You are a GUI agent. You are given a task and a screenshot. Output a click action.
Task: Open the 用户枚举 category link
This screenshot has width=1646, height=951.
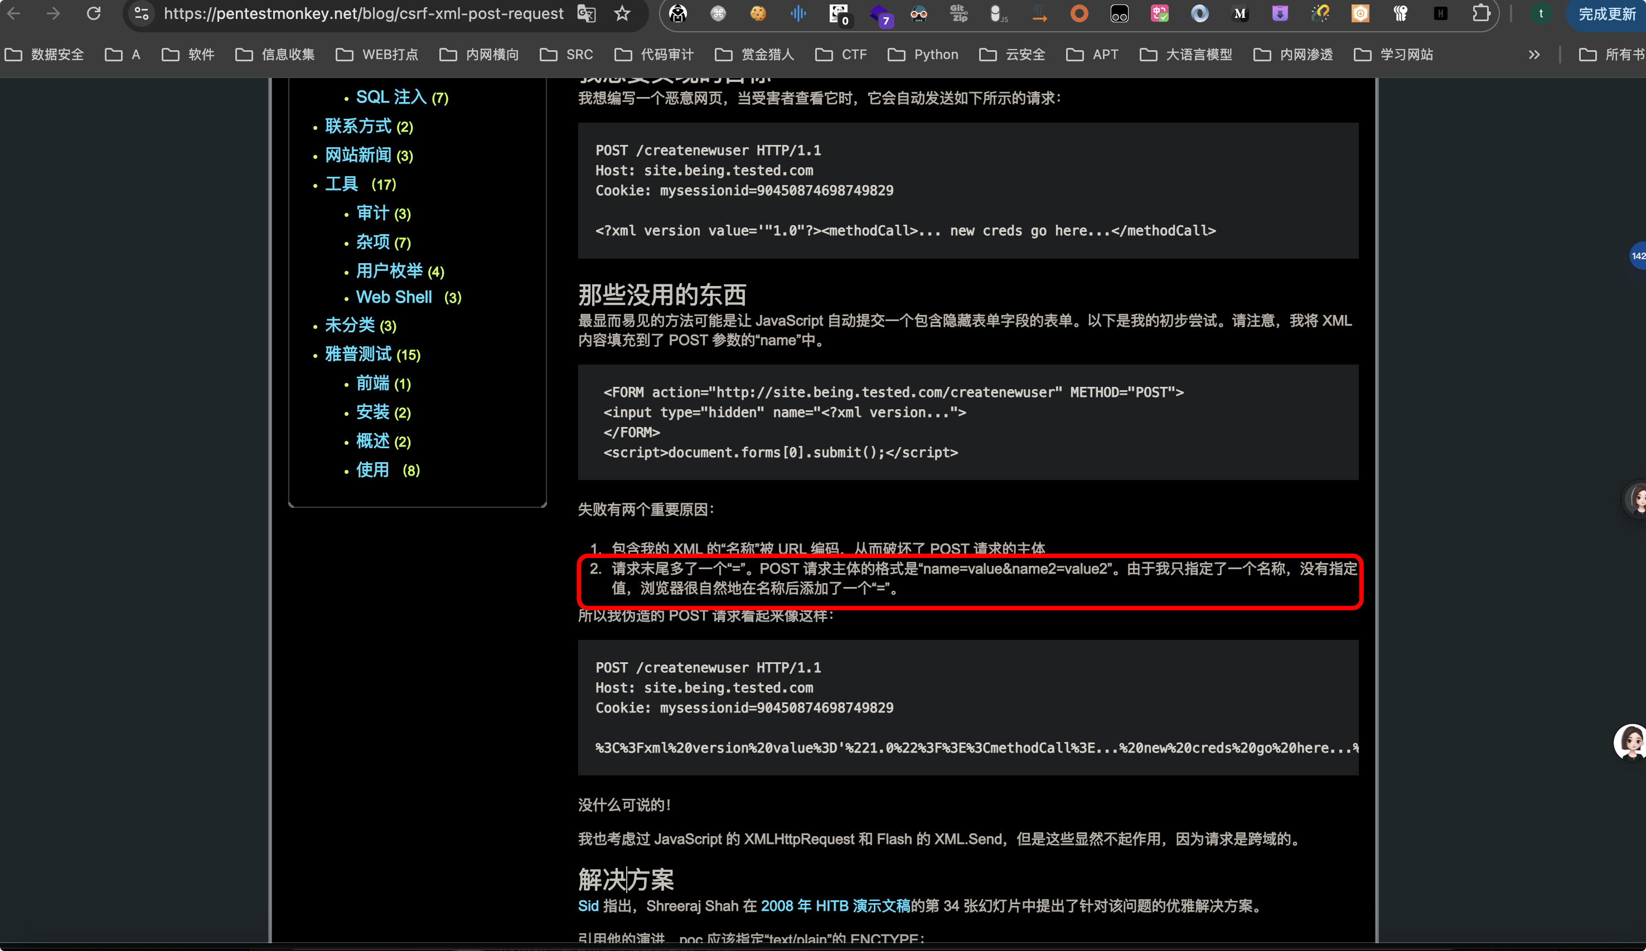tap(389, 270)
